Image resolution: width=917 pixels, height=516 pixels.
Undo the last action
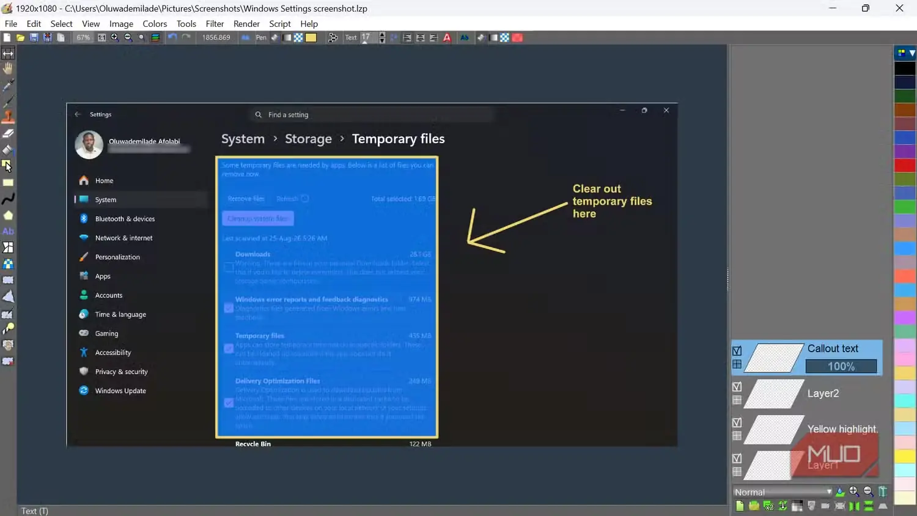(172, 38)
